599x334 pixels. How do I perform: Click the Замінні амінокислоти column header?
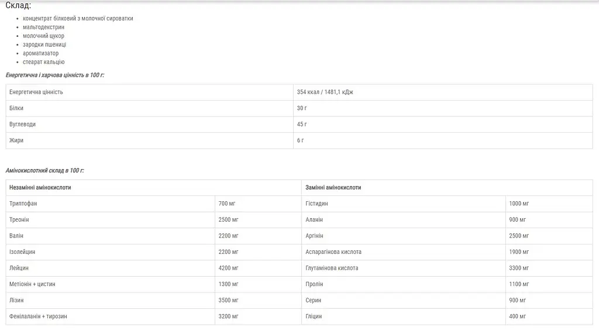(333, 188)
